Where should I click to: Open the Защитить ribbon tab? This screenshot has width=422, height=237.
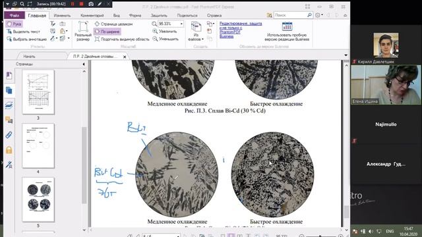pos(159,16)
